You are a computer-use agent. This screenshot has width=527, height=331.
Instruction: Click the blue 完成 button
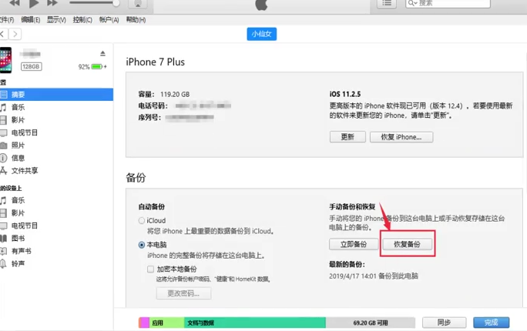(491, 323)
